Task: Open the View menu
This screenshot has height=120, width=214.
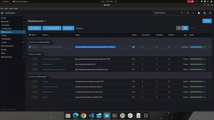Action: (x=11, y=8)
